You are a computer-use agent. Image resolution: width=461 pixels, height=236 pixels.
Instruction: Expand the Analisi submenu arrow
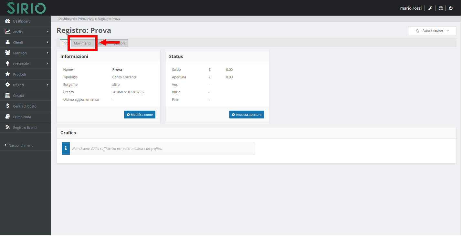pyautogui.click(x=47, y=32)
